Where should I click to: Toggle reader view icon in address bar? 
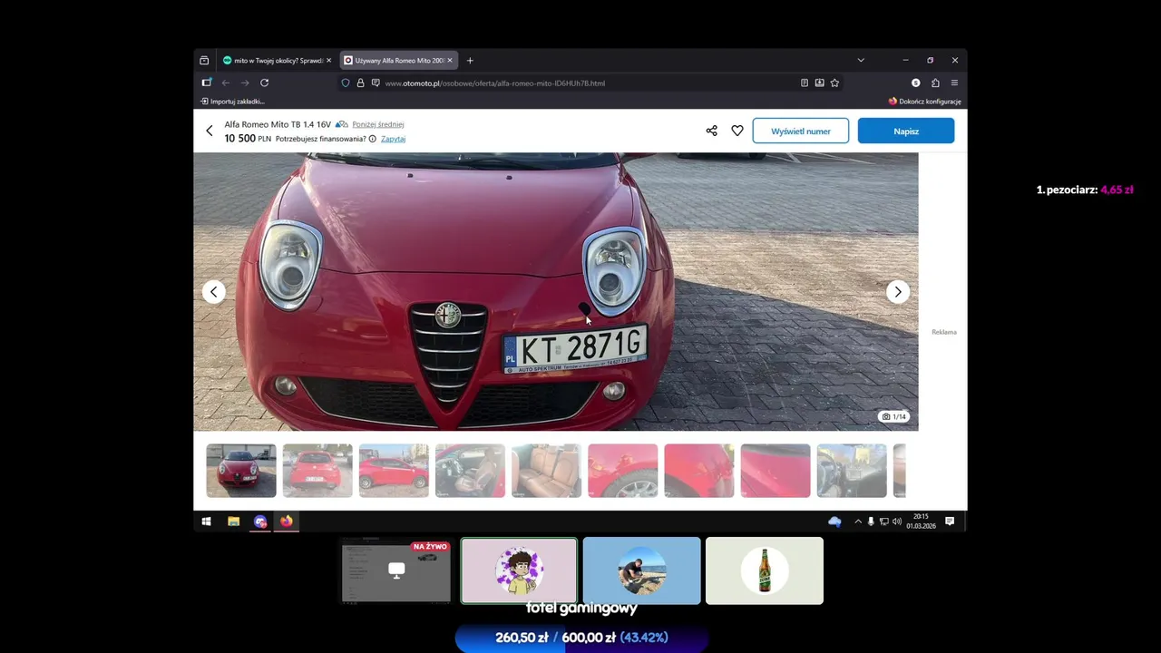point(805,83)
